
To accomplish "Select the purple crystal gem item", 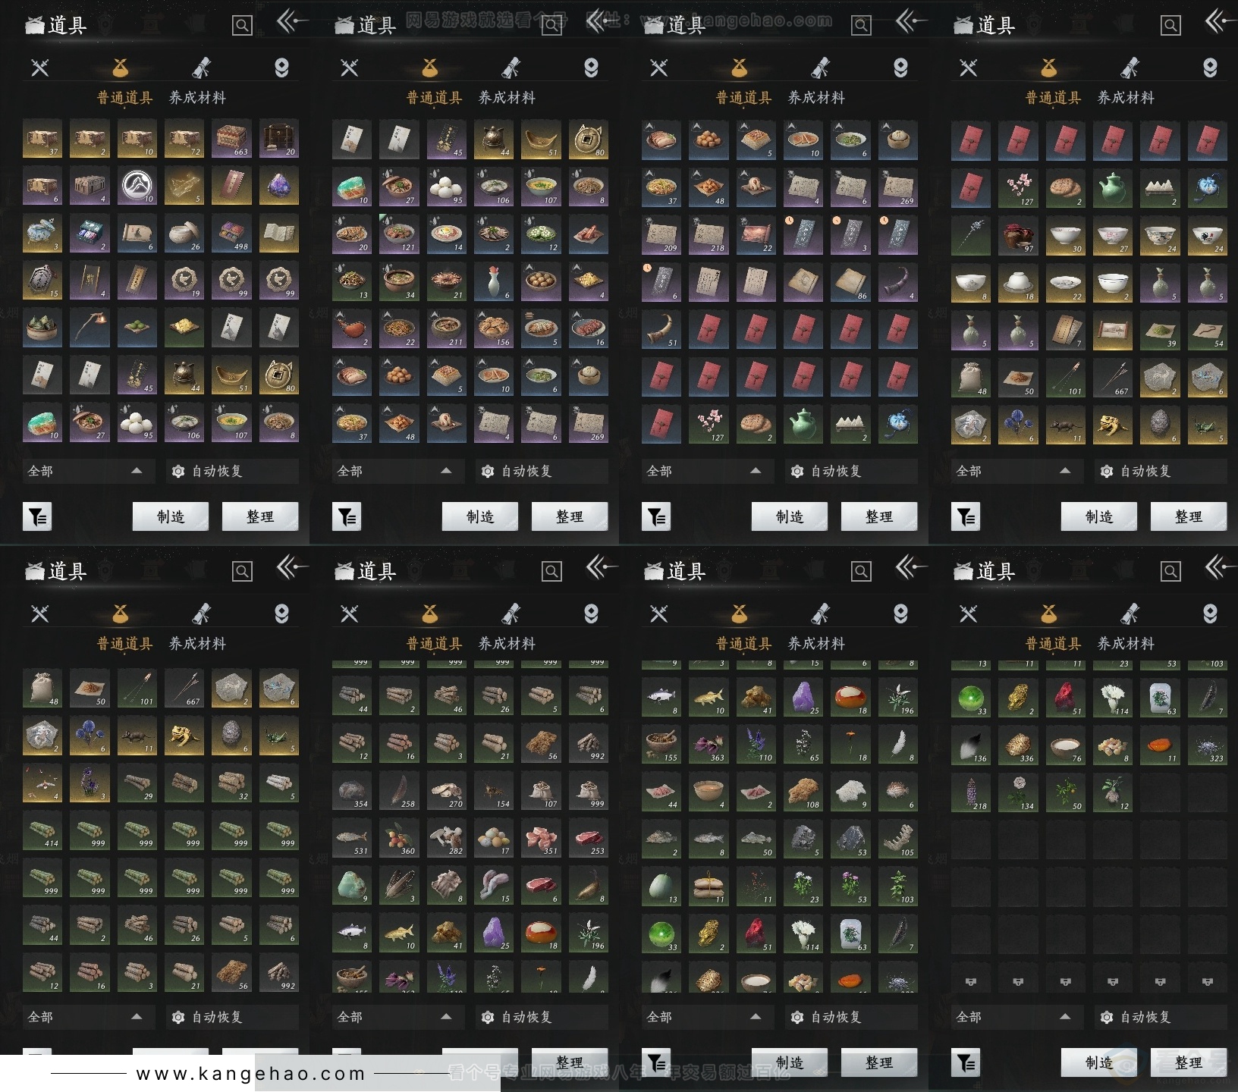I will tap(279, 186).
